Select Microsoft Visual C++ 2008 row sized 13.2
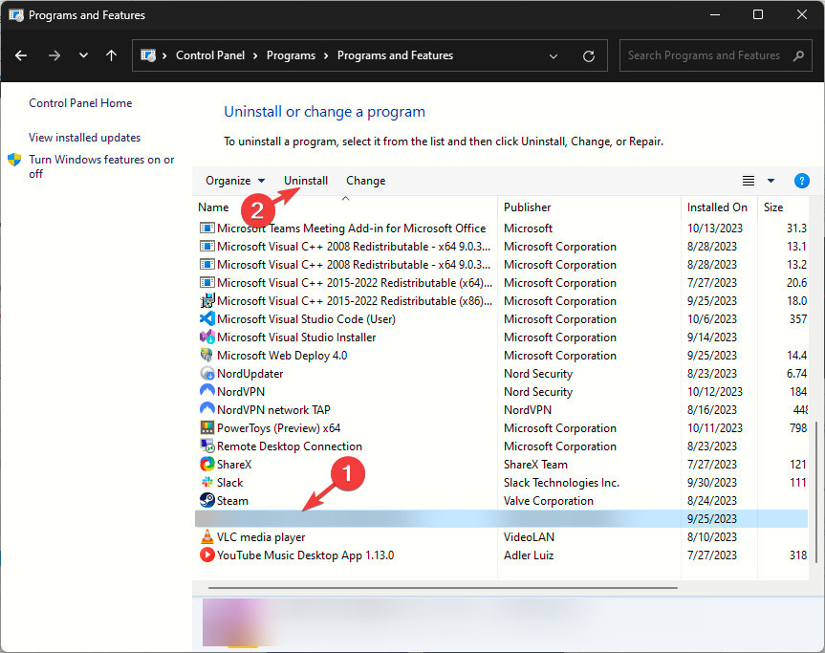This screenshot has width=825, height=653. (x=503, y=264)
